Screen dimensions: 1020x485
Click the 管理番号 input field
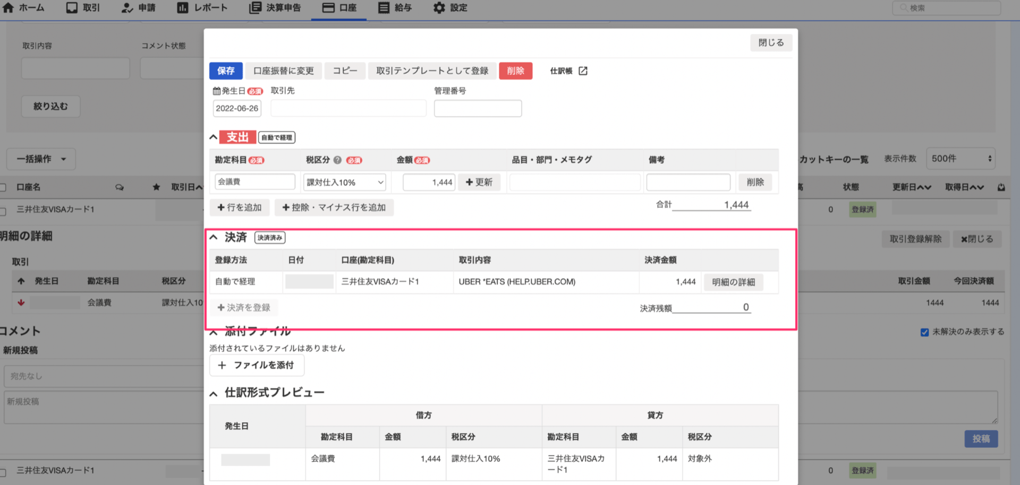pyautogui.click(x=478, y=108)
